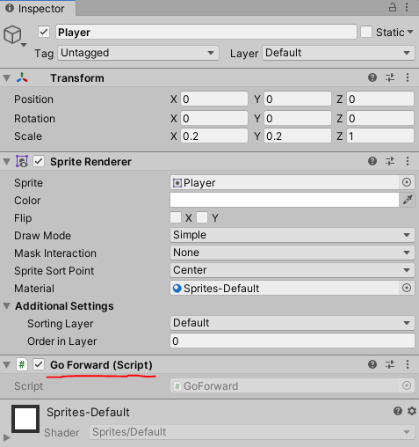Click the Rotation X field

pyautogui.click(x=214, y=118)
